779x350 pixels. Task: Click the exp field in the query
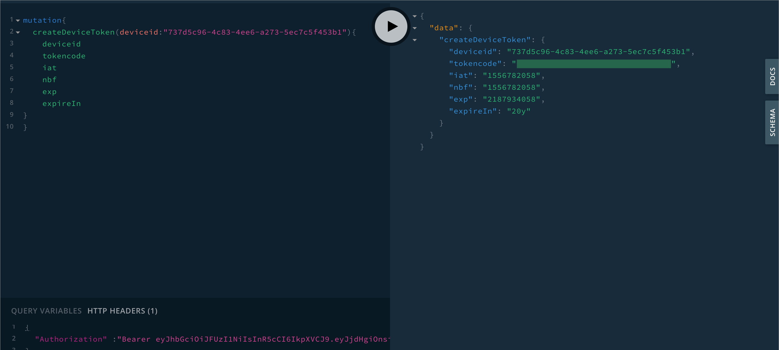(x=50, y=92)
